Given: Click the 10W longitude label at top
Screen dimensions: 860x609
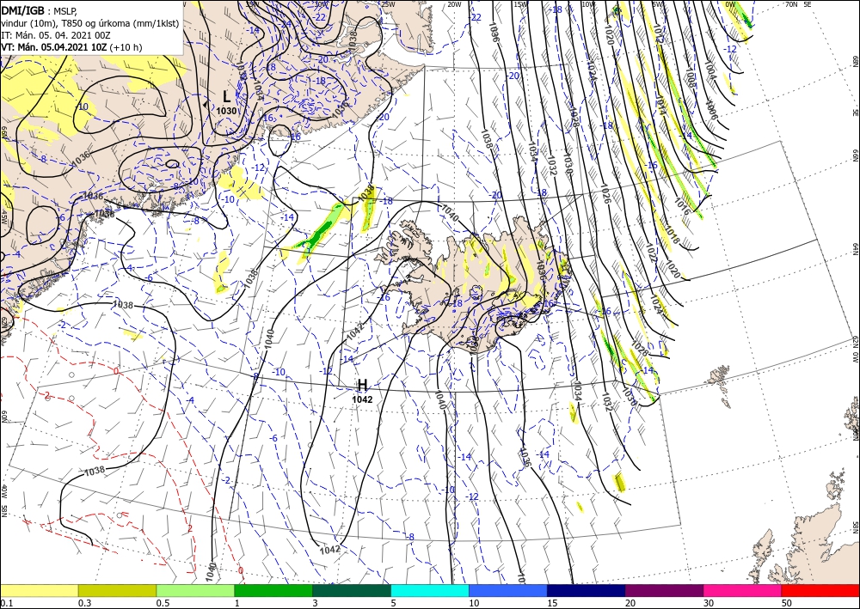Looking at the screenshot, I should click(588, 4).
